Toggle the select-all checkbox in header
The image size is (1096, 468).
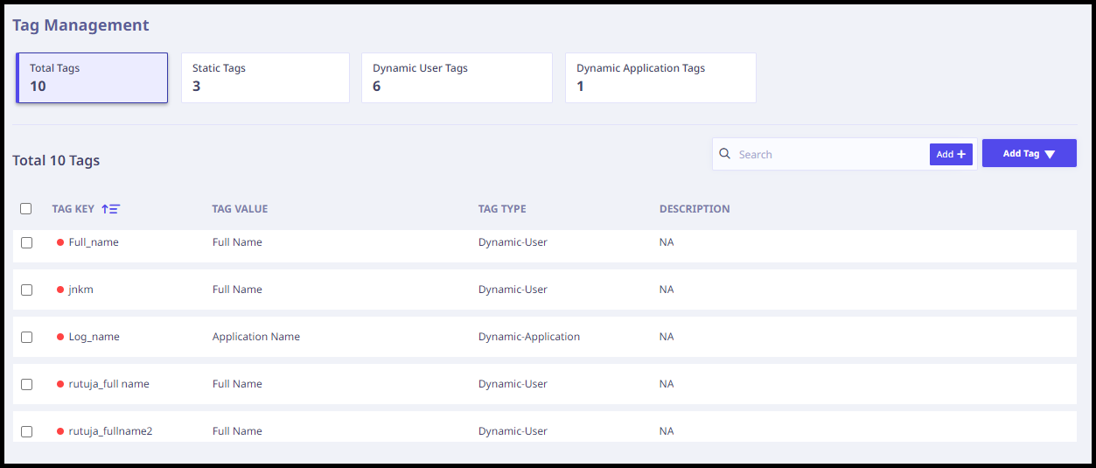coord(26,209)
